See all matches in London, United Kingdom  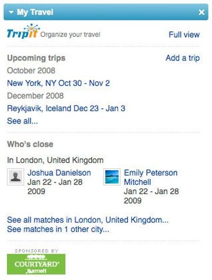click(x=88, y=220)
